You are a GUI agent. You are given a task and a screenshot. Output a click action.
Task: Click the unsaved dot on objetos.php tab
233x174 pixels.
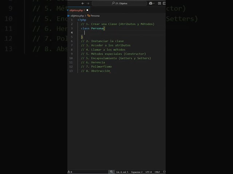tap(87, 10)
